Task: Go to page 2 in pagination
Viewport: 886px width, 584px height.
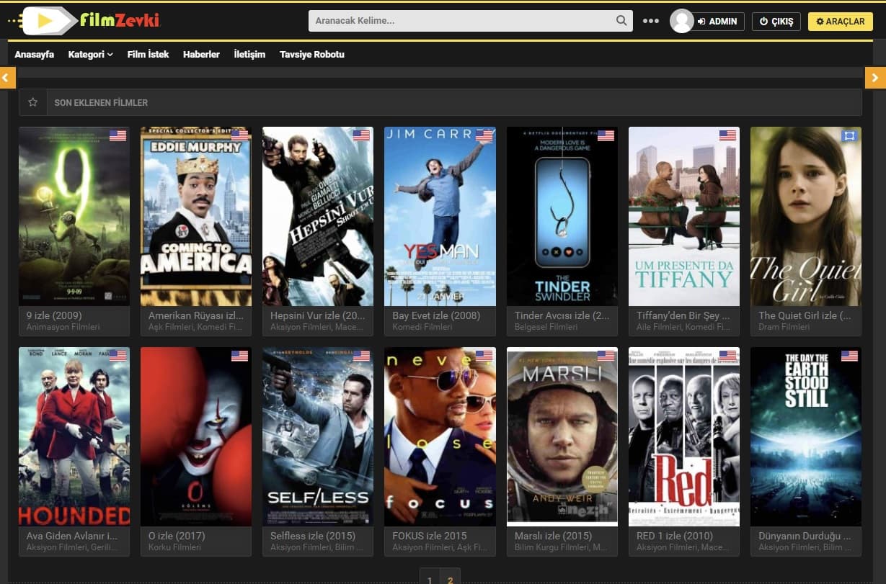Action: click(x=451, y=578)
